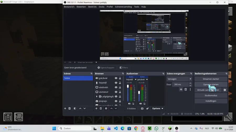Remove the selected scene with trash icon
236x132 pixels.
tap(69, 108)
